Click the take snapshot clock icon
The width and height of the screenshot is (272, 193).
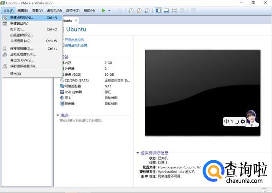click(132, 10)
